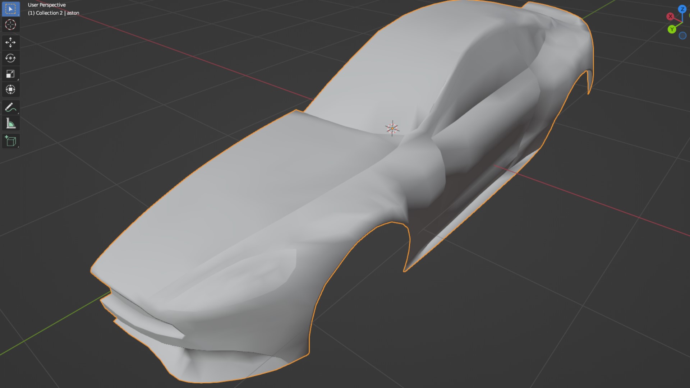The image size is (690, 388).
Task: Click the 3D cursor crosshair on car
Action: click(392, 128)
